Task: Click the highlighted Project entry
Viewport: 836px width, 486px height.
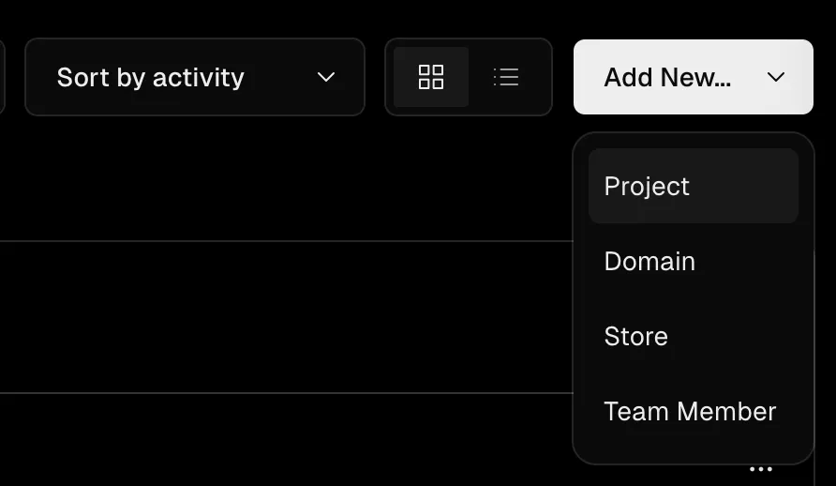Action: click(x=647, y=186)
